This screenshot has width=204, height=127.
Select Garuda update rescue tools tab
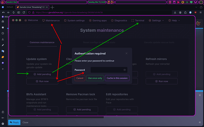[x=159, y=42]
